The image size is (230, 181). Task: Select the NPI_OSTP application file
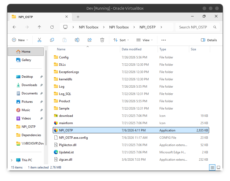coord(131,130)
